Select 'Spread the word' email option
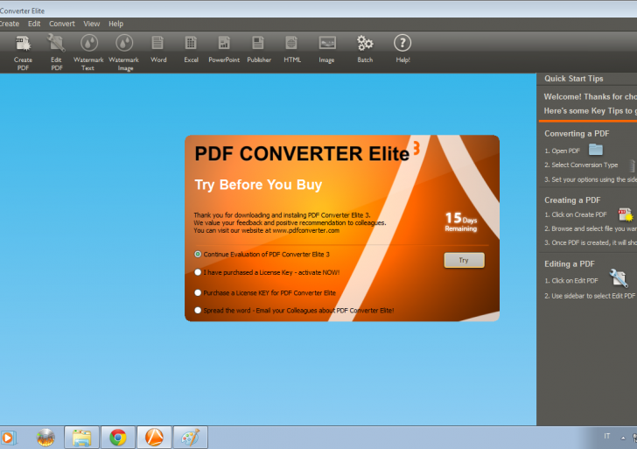The width and height of the screenshot is (637, 449). coord(198,310)
